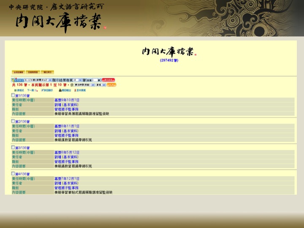The image size is (304, 228).
Task: Click the title export link (題目輸出)
Action: (x=65, y=90)
